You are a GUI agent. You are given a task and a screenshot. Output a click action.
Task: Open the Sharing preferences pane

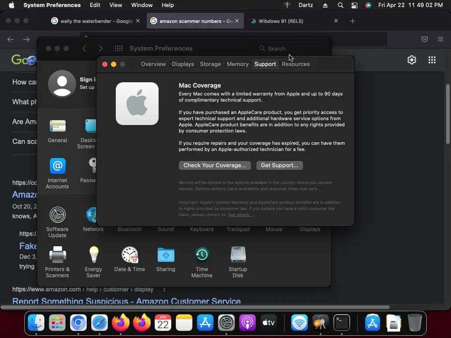[x=166, y=259]
